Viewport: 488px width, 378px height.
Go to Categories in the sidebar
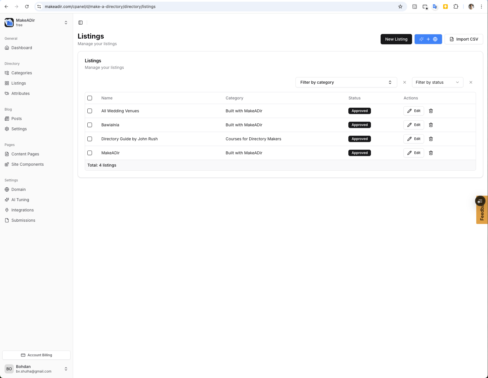(22, 73)
